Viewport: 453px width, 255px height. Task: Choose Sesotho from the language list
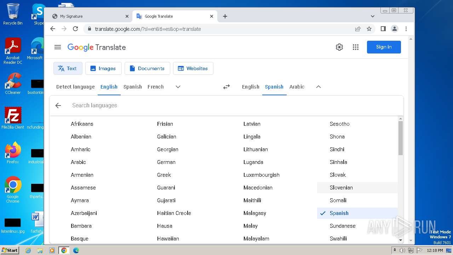(340, 124)
